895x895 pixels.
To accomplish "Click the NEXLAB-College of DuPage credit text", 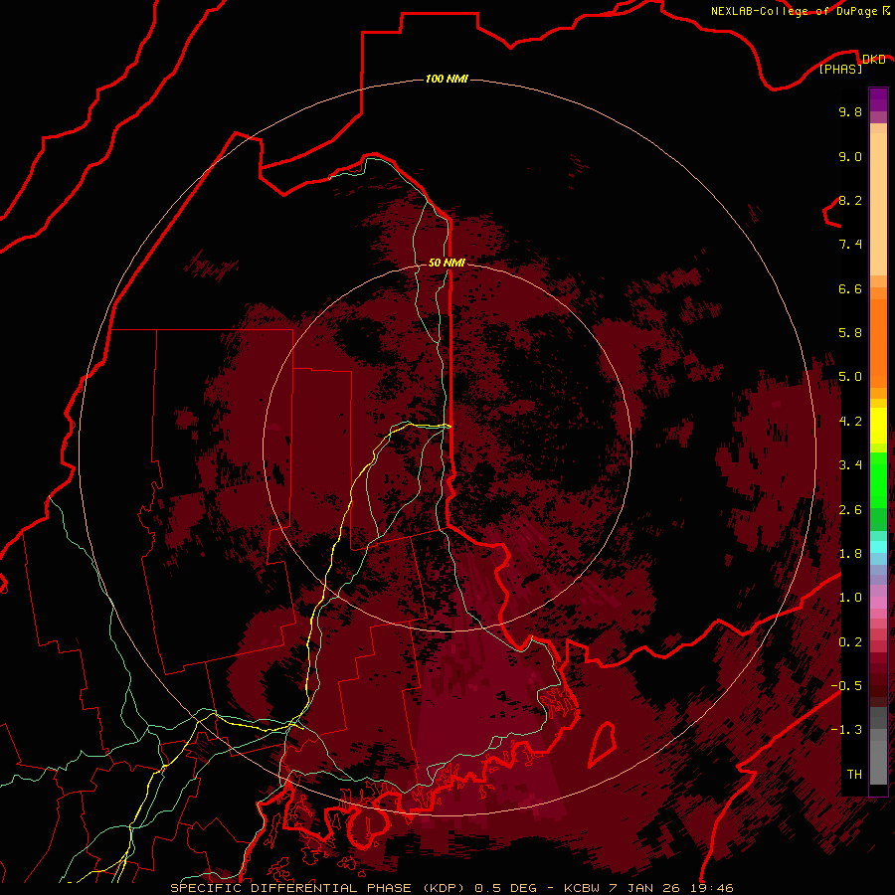I will coord(794,11).
